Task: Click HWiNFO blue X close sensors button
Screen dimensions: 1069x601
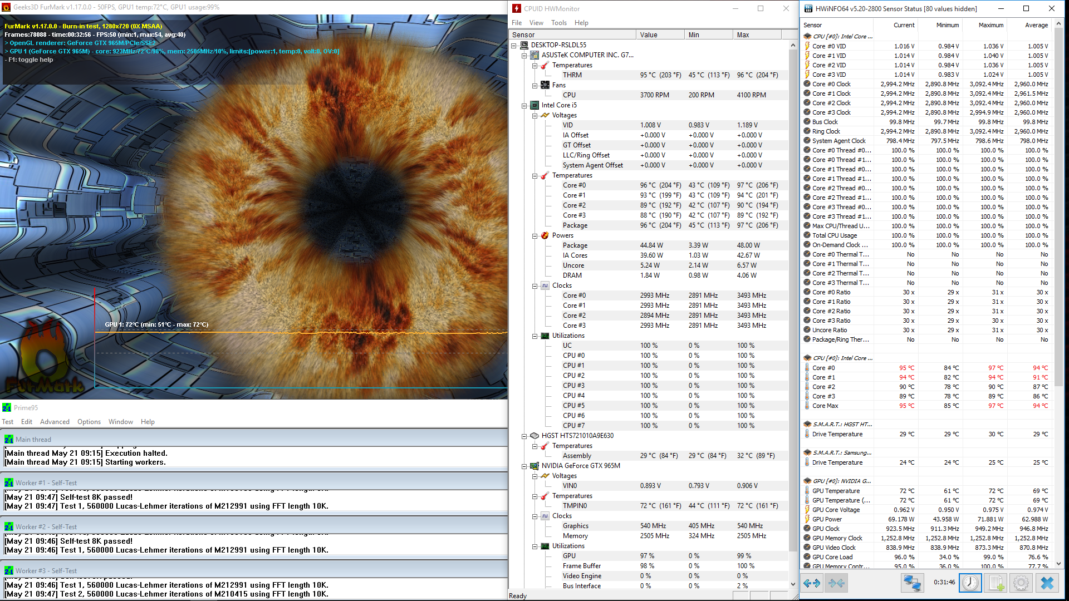Action: tap(1047, 583)
